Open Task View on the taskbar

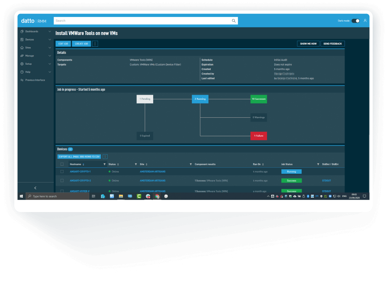[x=93, y=196]
